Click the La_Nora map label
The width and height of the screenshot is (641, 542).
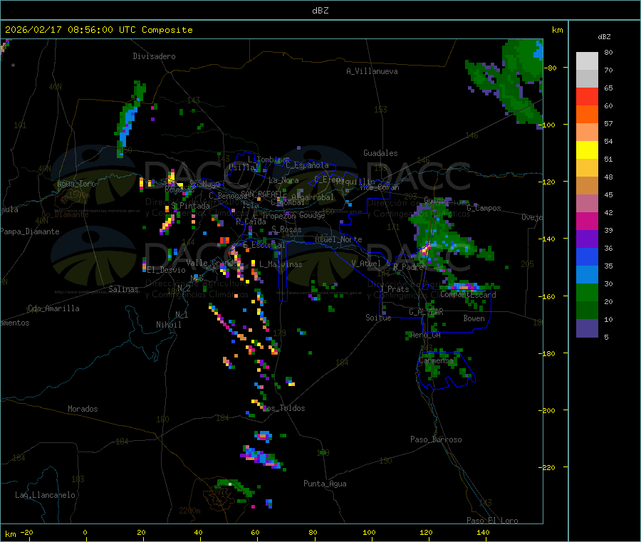click(283, 180)
